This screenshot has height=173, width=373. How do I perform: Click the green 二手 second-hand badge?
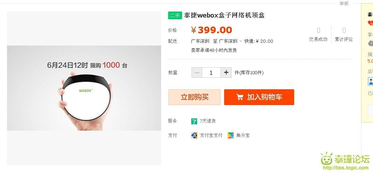[175, 15]
